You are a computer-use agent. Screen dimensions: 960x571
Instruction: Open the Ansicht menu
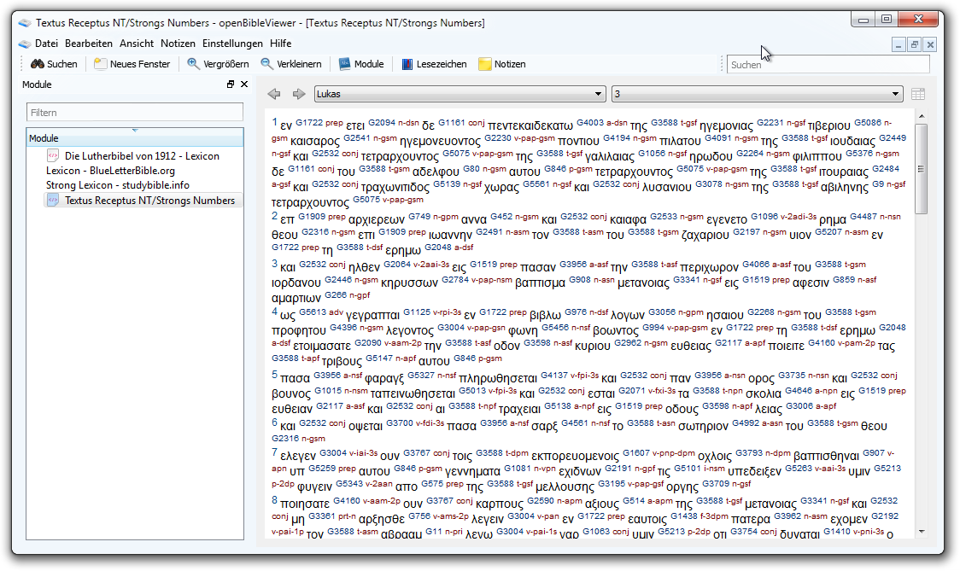tap(137, 44)
